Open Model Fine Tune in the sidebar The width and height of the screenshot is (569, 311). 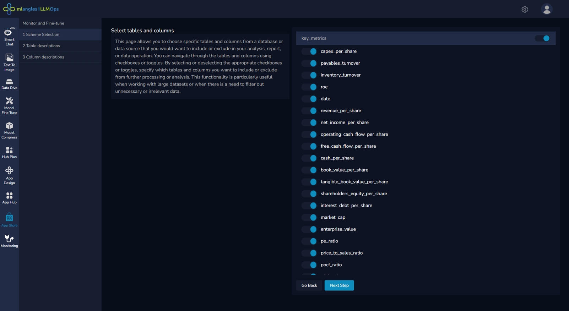tap(9, 106)
